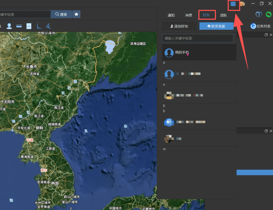Click 吉林省 label on the map
The image size is (273, 210).
pyautogui.click(x=34, y=74)
